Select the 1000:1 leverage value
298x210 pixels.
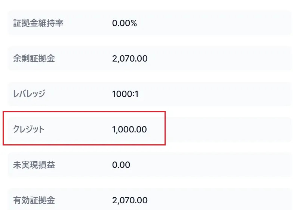click(125, 94)
